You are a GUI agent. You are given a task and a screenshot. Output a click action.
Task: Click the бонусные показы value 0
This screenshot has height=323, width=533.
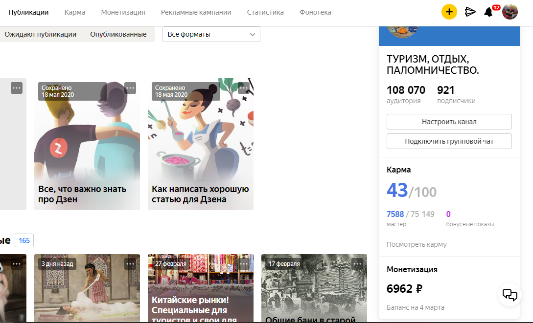pos(448,214)
